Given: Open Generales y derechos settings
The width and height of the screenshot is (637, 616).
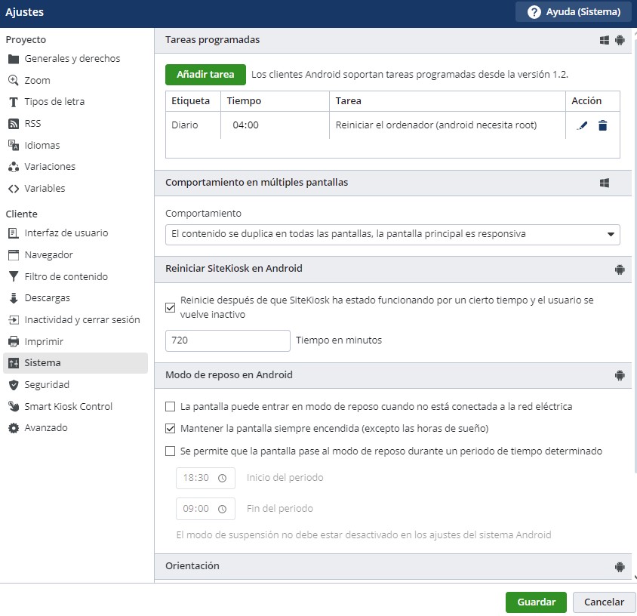Looking at the screenshot, I should point(72,59).
